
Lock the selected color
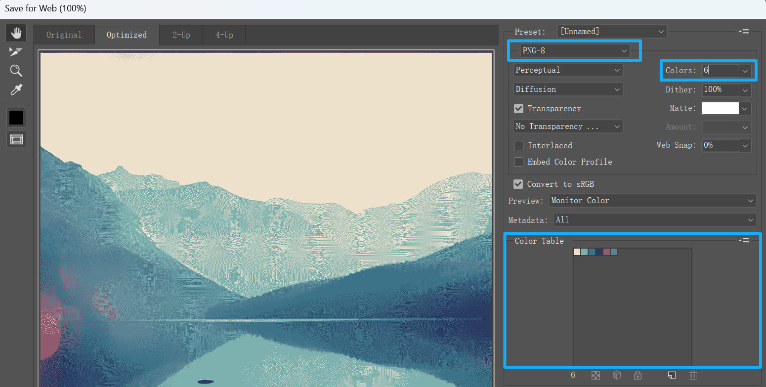coord(638,375)
